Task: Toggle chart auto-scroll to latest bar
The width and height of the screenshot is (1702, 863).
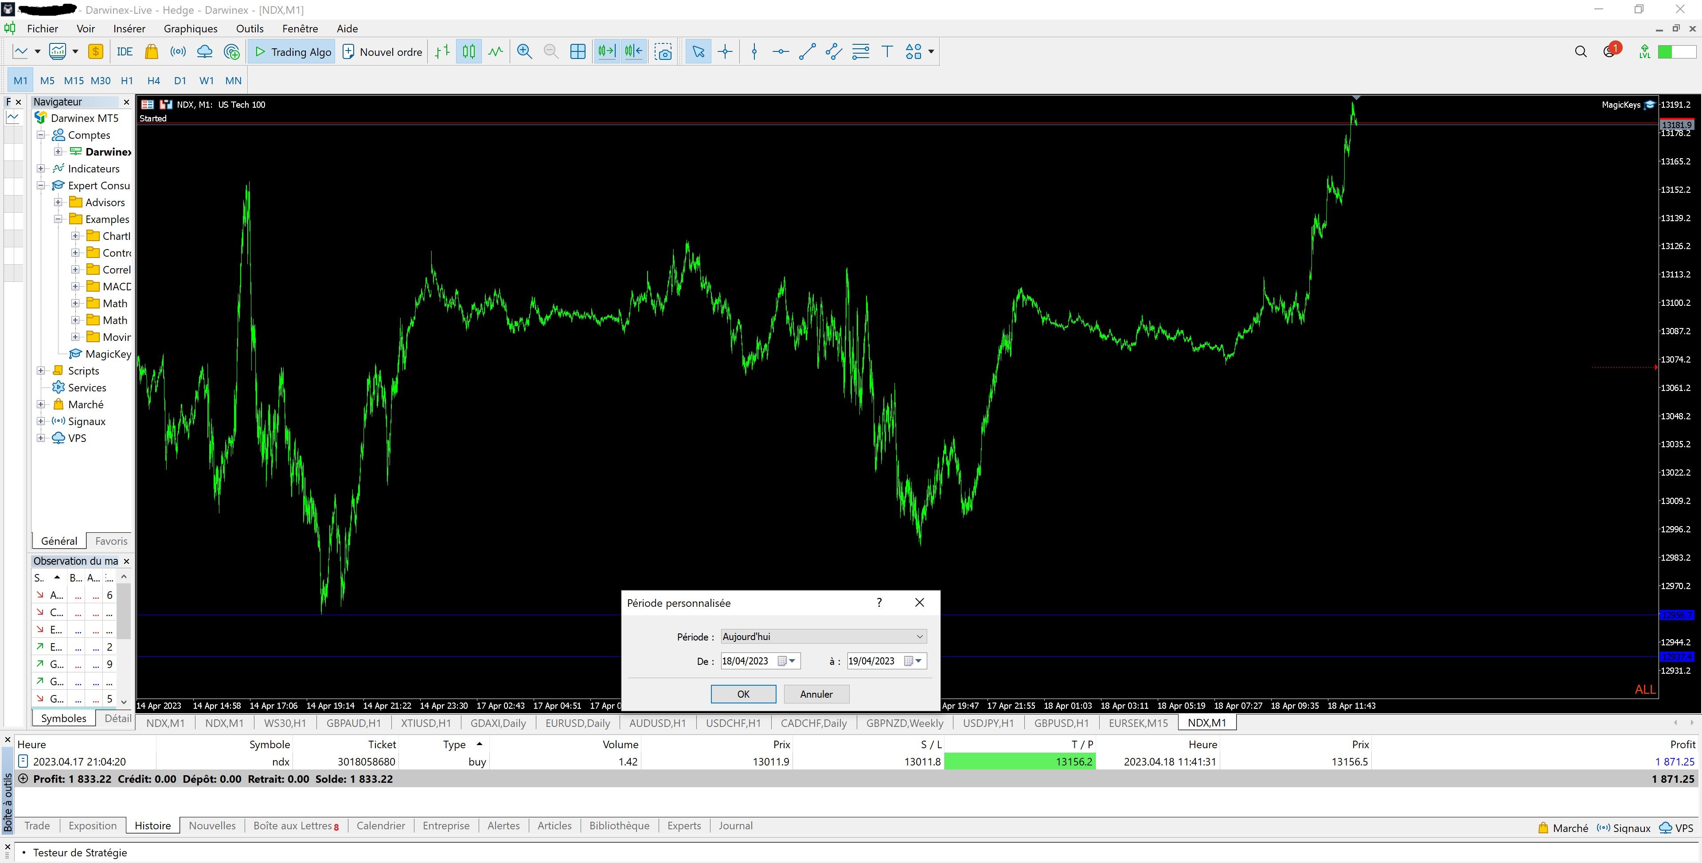Action: point(606,51)
